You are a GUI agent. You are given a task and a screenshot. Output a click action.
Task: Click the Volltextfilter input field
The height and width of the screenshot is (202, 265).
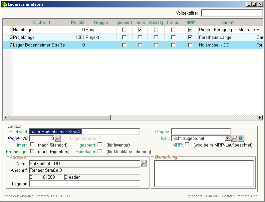click(x=232, y=13)
